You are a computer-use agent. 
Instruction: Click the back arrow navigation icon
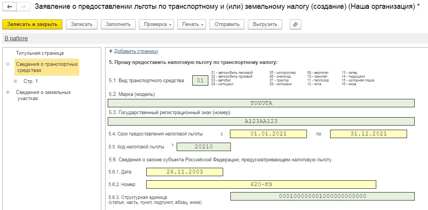tap(10, 6)
